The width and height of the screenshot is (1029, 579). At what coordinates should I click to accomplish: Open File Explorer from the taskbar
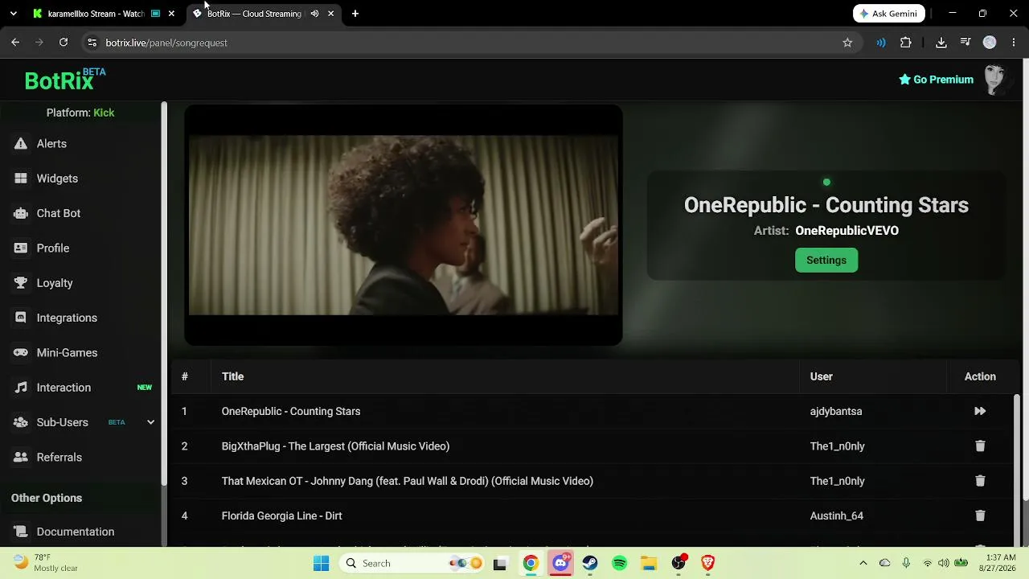click(x=649, y=563)
